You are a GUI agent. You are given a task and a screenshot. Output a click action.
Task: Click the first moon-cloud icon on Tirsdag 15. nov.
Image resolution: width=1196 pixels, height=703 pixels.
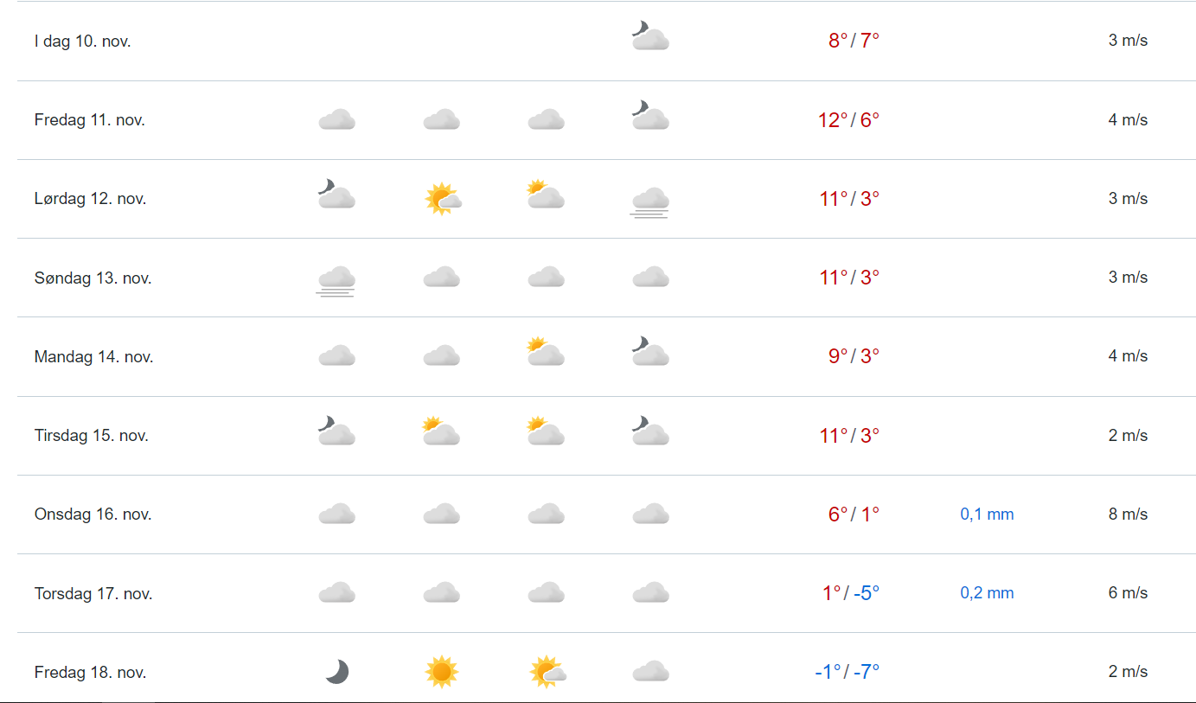(x=336, y=431)
